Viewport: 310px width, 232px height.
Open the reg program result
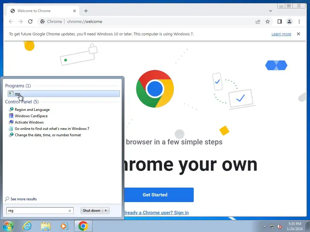[x=64, y=94]
